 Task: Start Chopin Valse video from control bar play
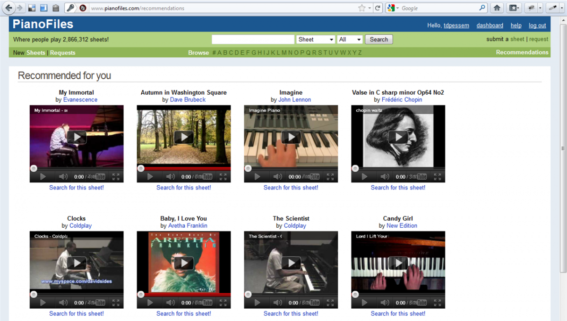pos(365,177)
